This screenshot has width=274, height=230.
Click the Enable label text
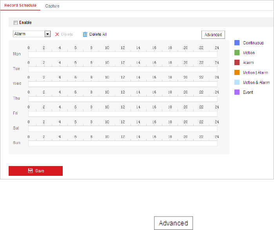[25, 22]
